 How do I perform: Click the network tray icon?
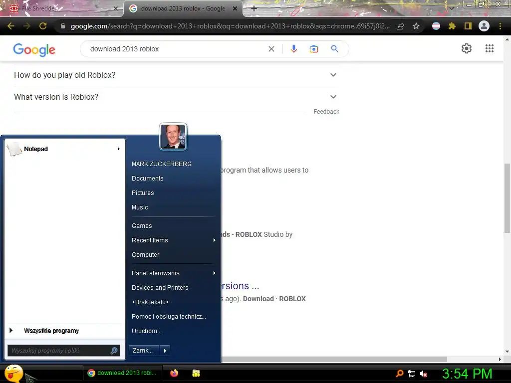click(x=412, y=374)
